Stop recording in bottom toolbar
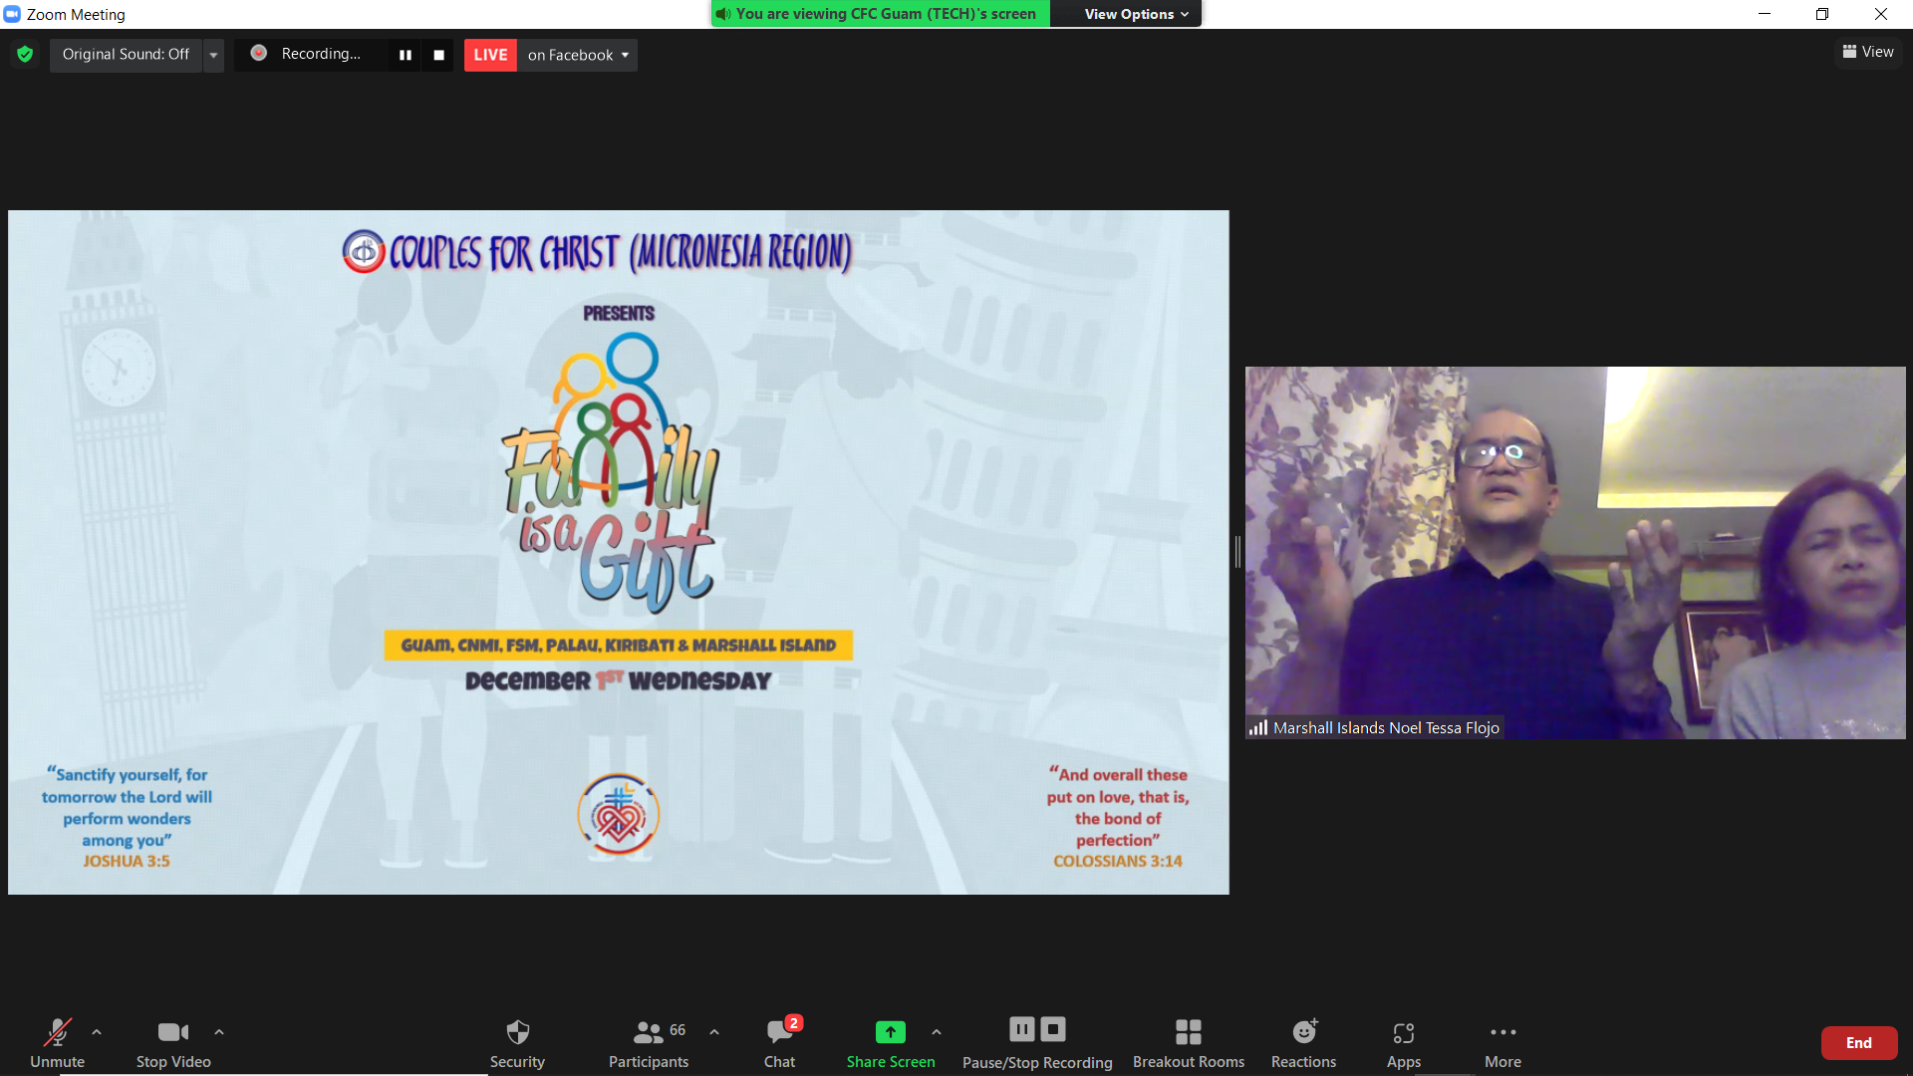Image resolution: width=1913 pixels, height=1076 pixels. click(x=1053, y=1029)
